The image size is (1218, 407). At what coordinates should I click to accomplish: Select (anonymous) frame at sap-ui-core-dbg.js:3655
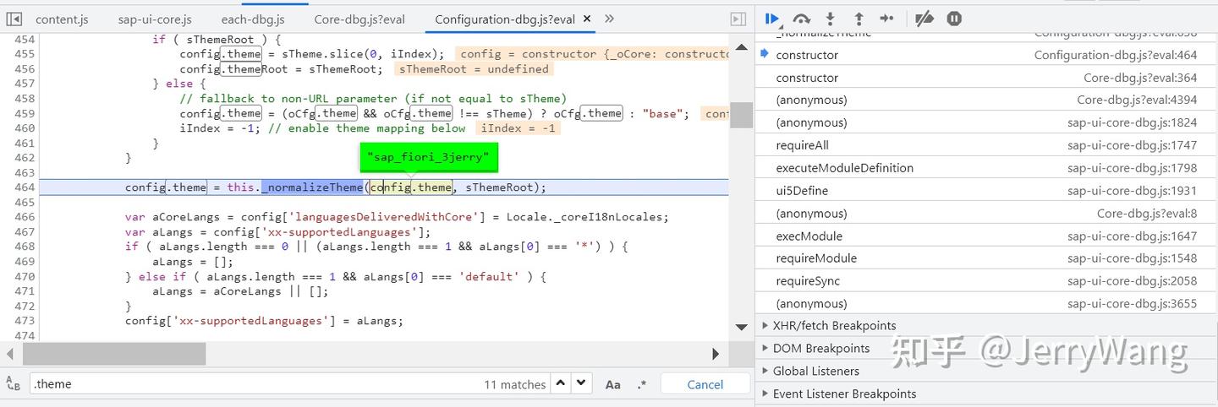click(986, 304)
